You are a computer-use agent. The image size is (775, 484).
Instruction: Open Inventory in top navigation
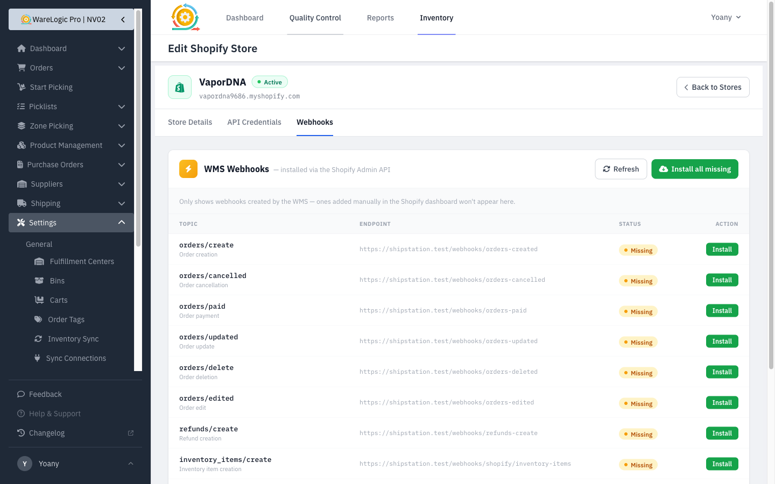(x=436, y=18)
